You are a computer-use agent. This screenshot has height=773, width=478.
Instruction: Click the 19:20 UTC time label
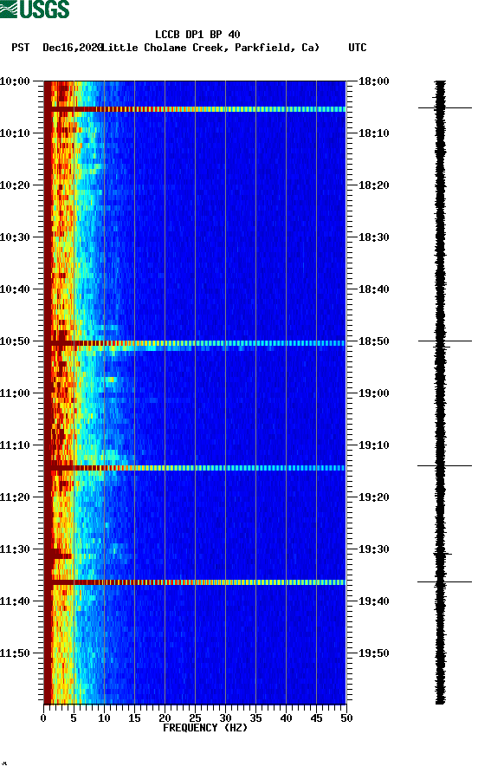pos(374,497)
